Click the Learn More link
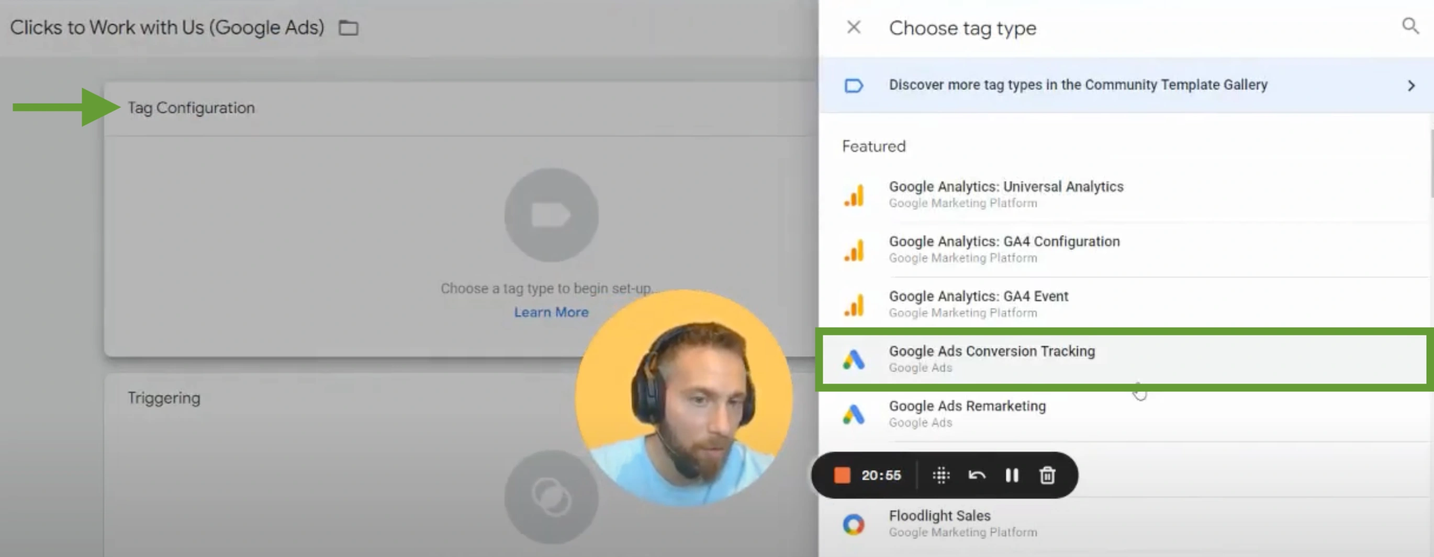The image size is (1434, 557). (x=551, y=312)
